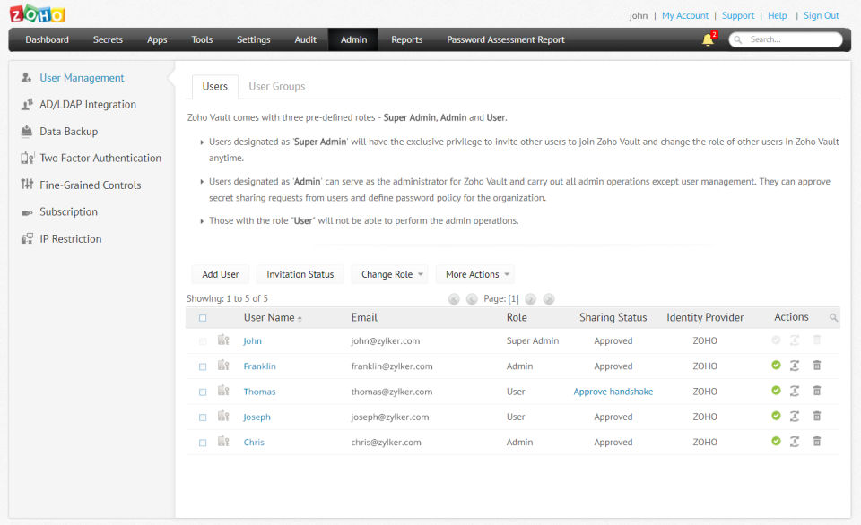Check the box for Joseph's row
Image resolution: width=861 pixels, height=525 pixels.
[x=203, y=417]
